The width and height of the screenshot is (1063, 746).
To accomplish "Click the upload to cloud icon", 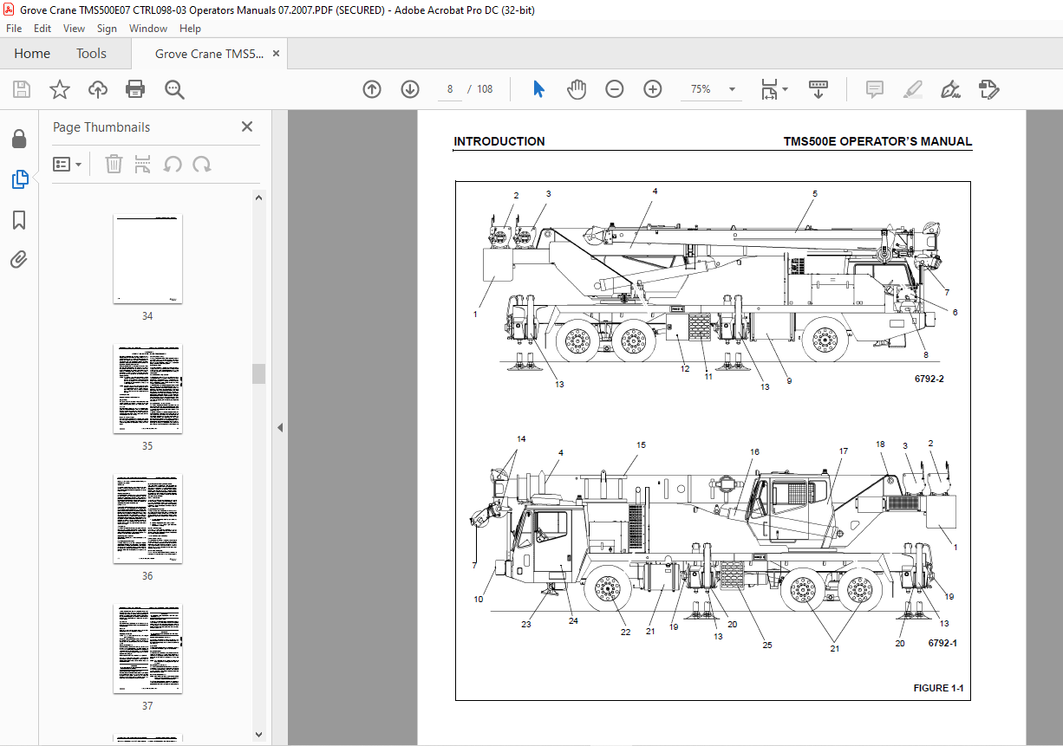I will (98, 89).
